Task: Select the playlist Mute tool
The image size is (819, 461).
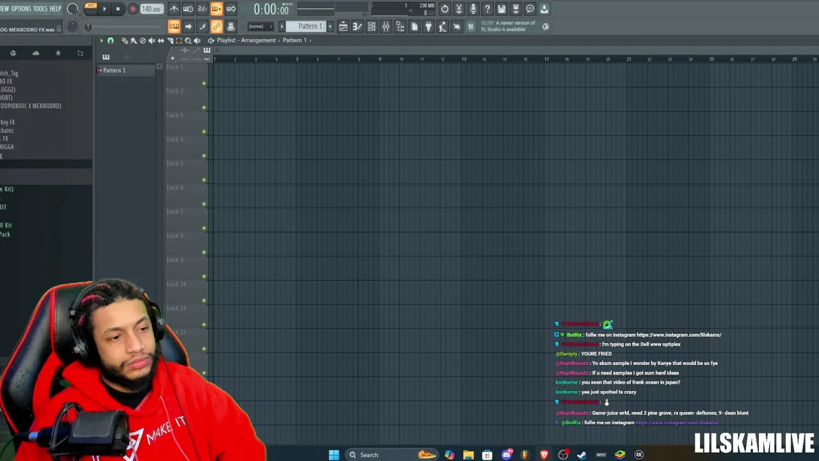Action: [152, 40]
